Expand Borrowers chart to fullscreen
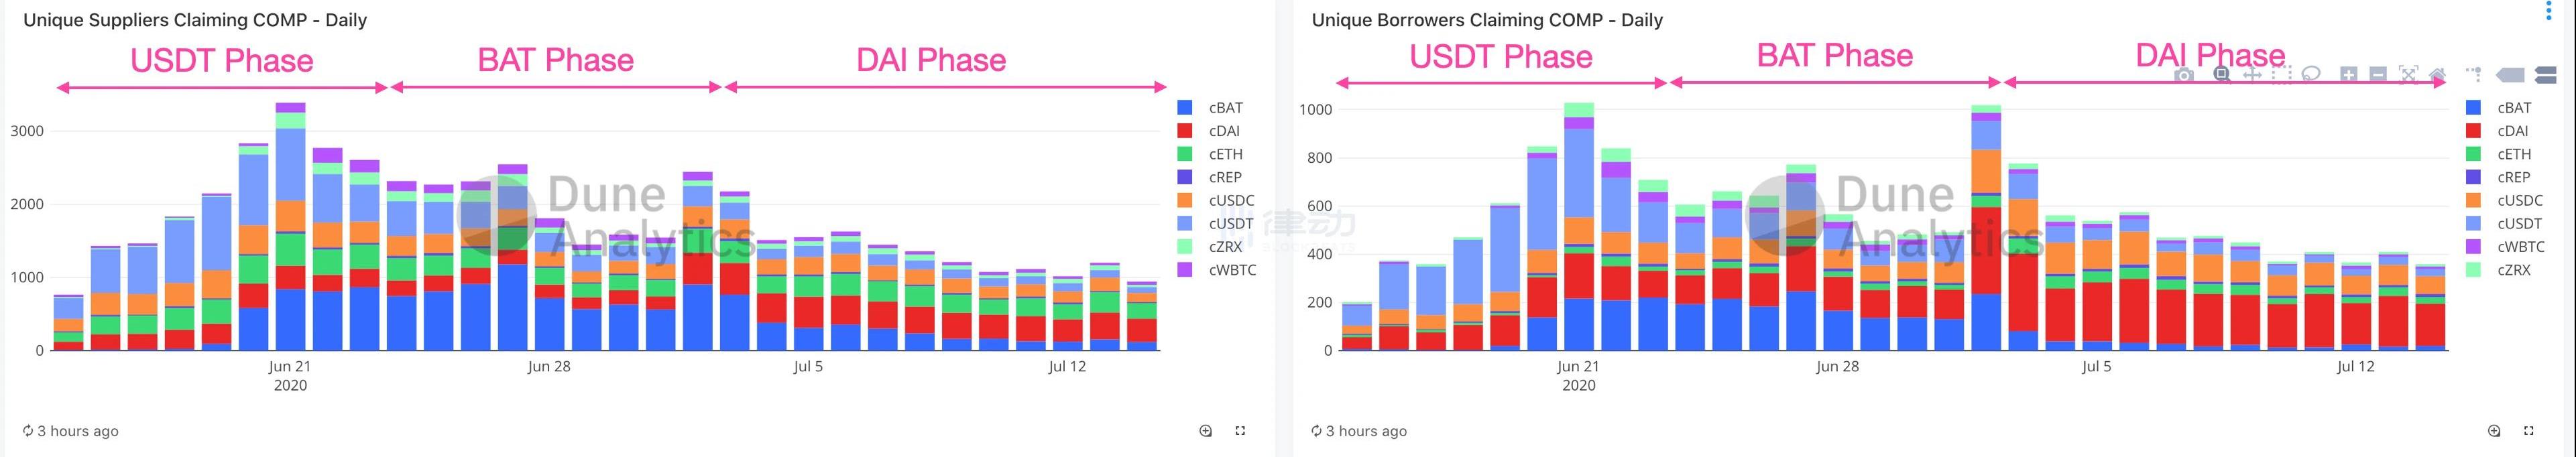Viewport: 2576px width, 457px height. tap(2529, 431)
